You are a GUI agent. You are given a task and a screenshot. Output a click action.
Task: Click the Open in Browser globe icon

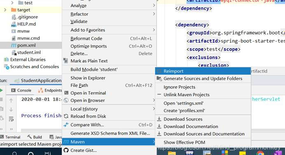coord(66,100)
